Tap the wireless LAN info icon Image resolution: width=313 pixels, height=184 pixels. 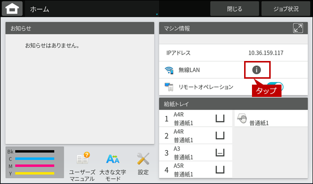coord(256,70)
